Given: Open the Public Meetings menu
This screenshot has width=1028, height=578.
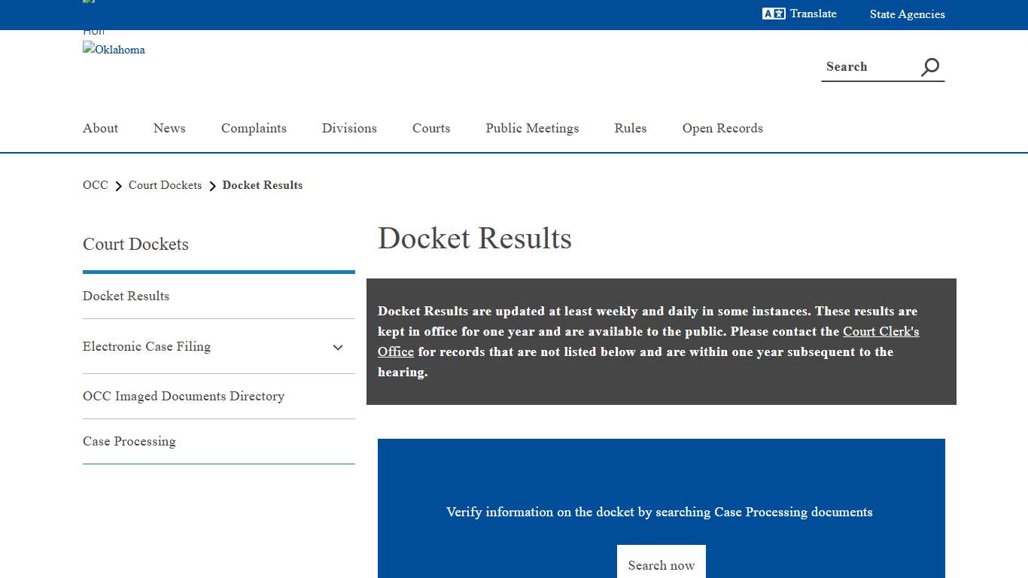Looking at the screenshot, I should pyautogui.click(x=532, y=128).
